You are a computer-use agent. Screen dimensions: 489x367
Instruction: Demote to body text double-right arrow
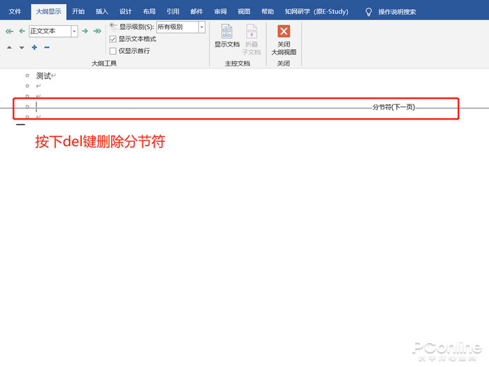(97, 31)
